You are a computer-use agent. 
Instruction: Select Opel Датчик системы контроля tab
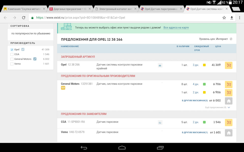(207, 9)
